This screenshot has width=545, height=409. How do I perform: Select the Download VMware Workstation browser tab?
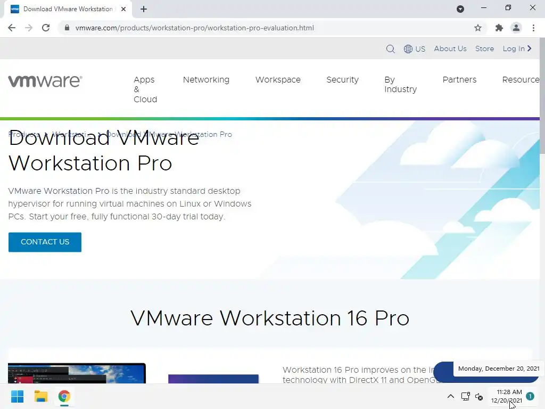[68, 10]
